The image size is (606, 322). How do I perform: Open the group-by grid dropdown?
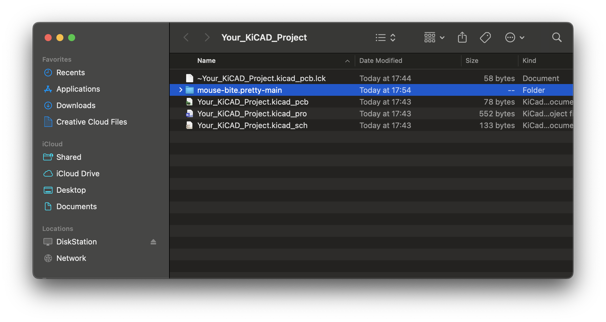pos(434,38)
